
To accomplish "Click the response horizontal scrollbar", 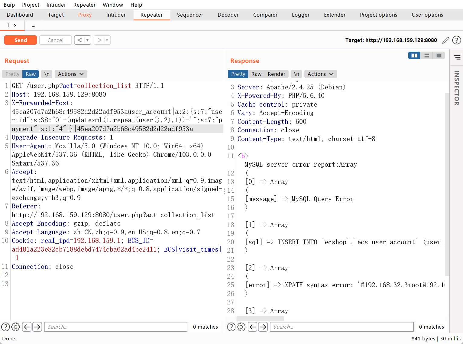I will [260, 319].
